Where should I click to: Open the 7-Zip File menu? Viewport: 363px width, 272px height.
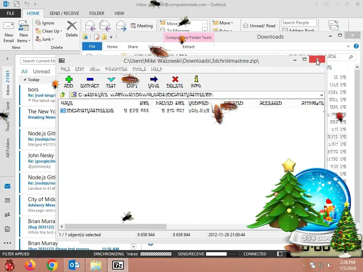pos(65,69)
